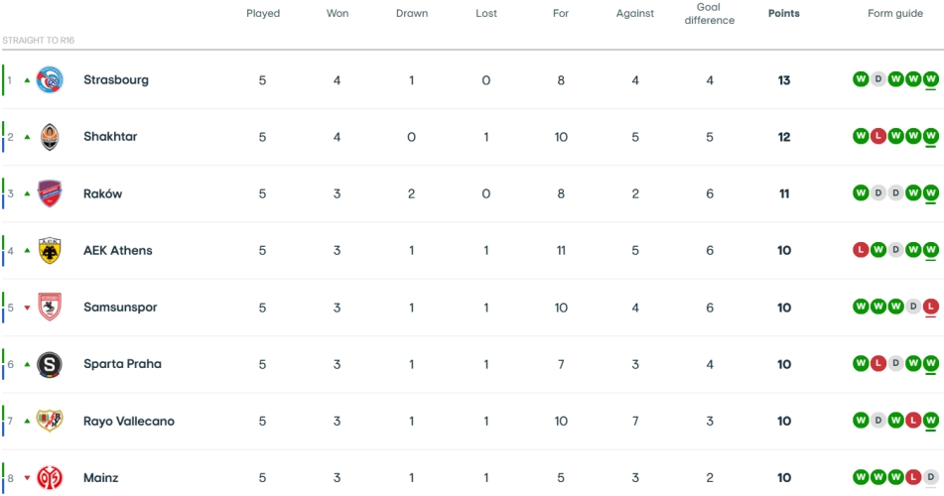Click the Mainz club crest
944x496 pixels.
coord(50,478)
